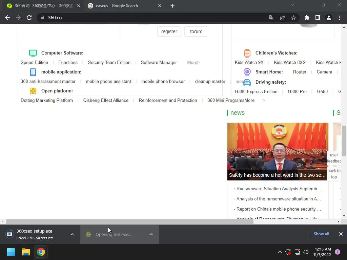347x260 pixels.
Task: Click Show all downloads
Action: pyautogui.click(x=321, y=234)
